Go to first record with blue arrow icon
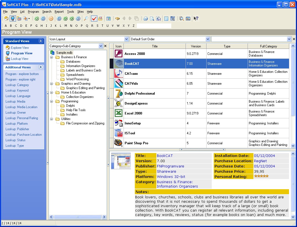Screen dimensions: 297x227 (x=59, y=18)
